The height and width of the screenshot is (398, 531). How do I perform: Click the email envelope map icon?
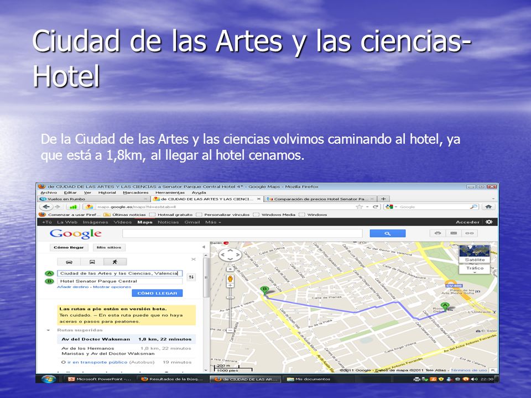coord(454,233)
